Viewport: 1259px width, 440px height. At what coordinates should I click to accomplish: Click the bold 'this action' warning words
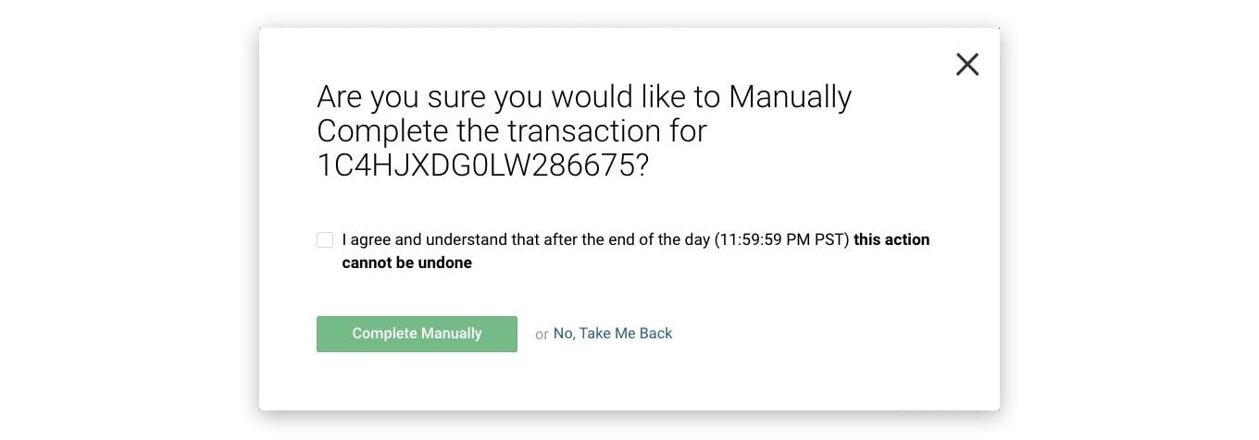pyautogui.click(x=891, y=240)
